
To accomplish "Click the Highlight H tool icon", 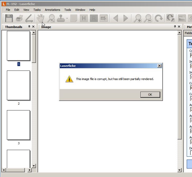I will coord(84,18).
